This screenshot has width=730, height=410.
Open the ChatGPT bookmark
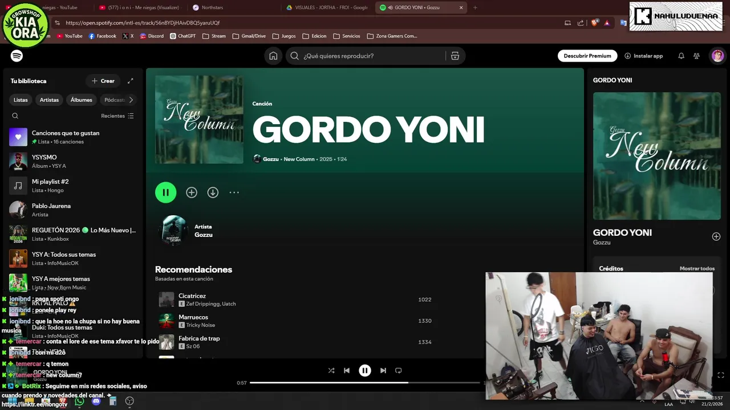pyautogui.click(x=182, y=36)
